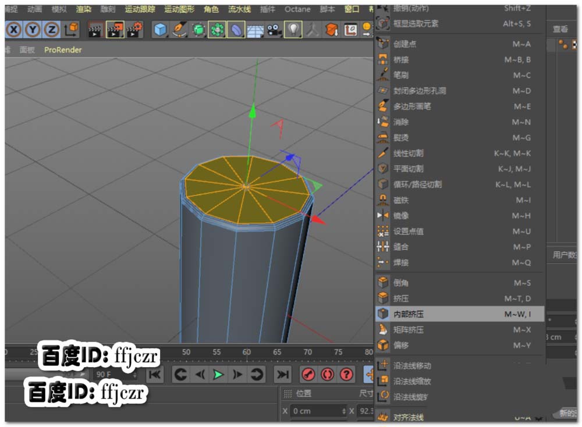Choose 焊接 from the context menu
Screen dimensions: 582x427
459,262
